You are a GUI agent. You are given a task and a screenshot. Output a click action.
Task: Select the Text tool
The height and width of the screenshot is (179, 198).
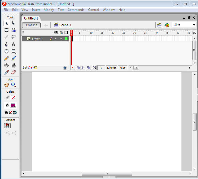click(x=13, y=44)
